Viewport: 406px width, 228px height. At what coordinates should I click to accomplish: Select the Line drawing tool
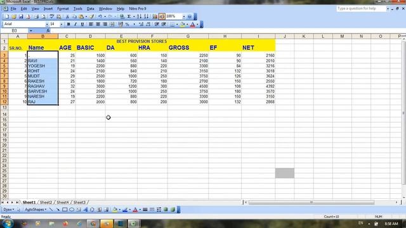51,210
